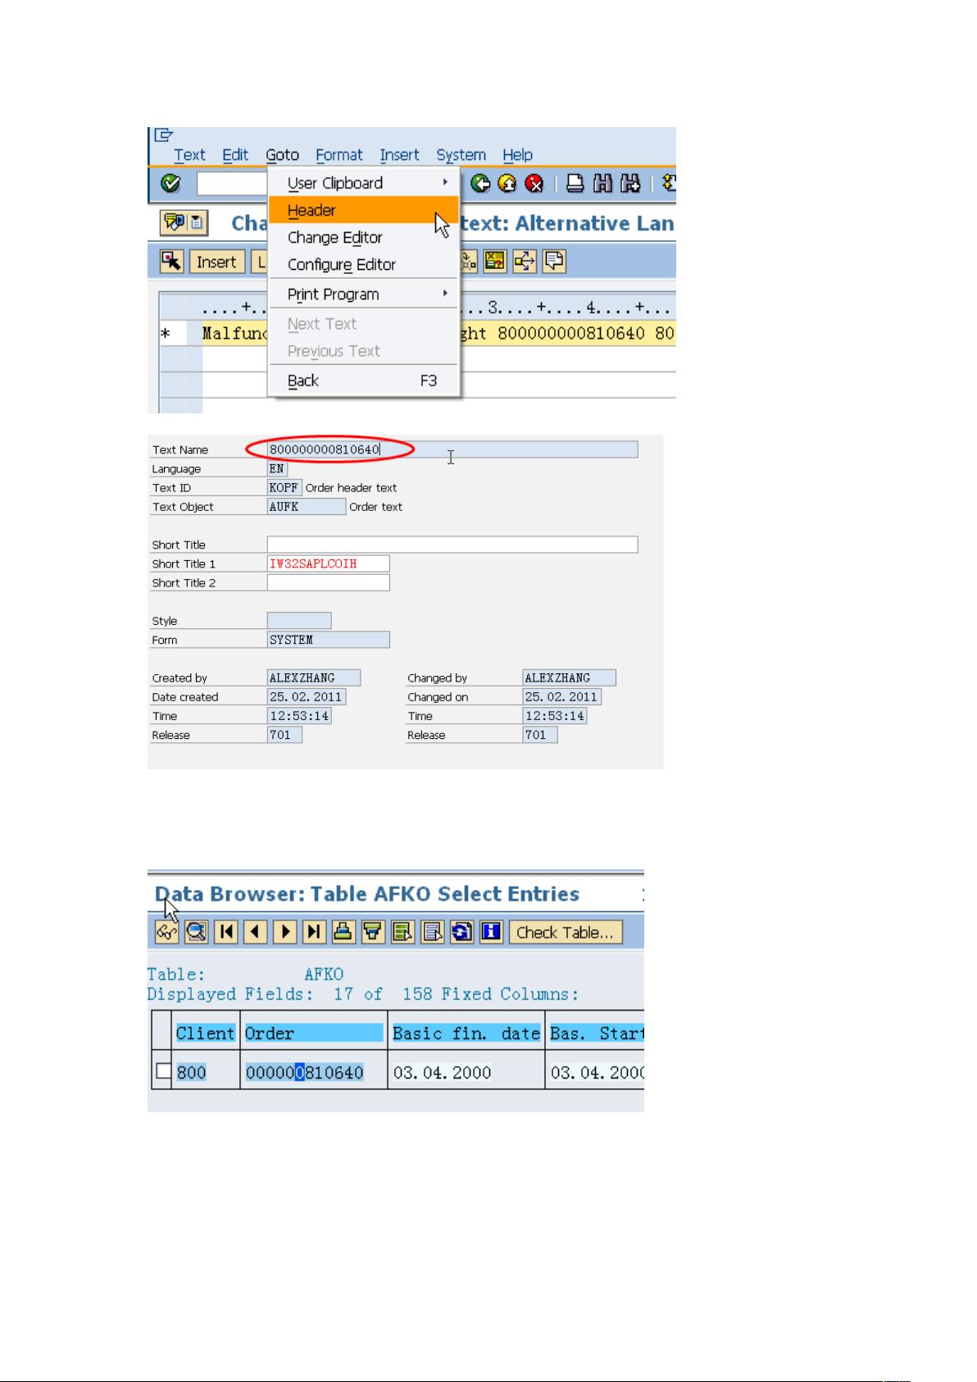Click the grey list layout icon in Data Browser
977x1382 pixels.
click(433, 932)
